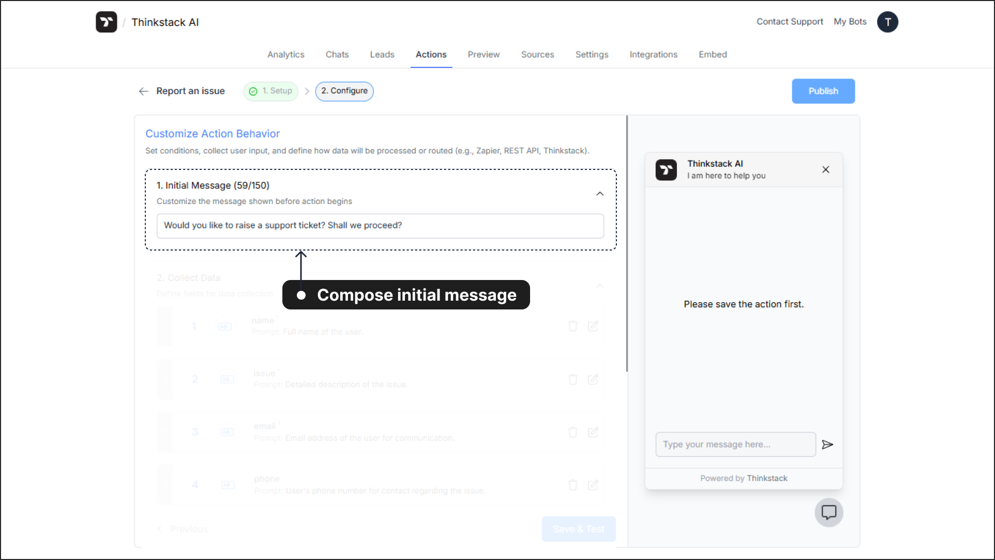Edit the email field row

[593, 432]
